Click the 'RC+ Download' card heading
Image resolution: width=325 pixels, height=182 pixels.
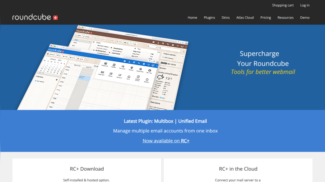[87, 169]
